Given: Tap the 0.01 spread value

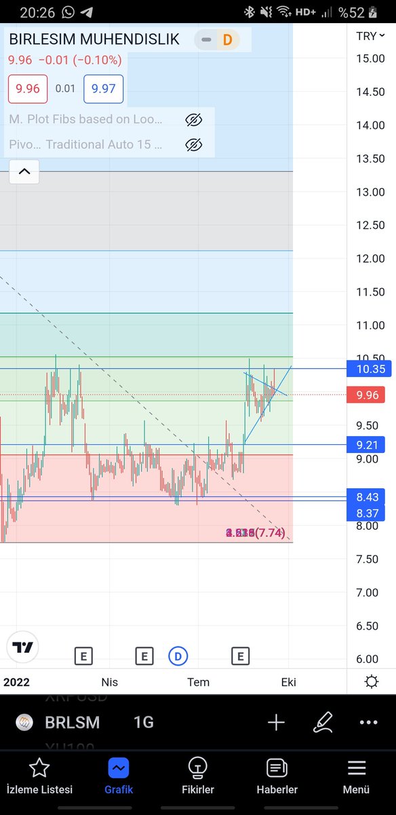Looking at the screenshot, I should 66,88.
